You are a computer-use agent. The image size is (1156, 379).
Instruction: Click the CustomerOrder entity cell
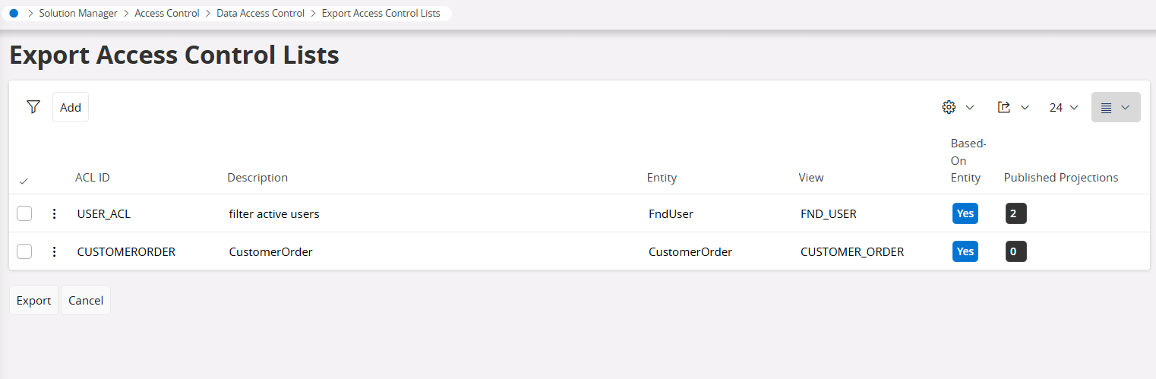click(690, 251)
